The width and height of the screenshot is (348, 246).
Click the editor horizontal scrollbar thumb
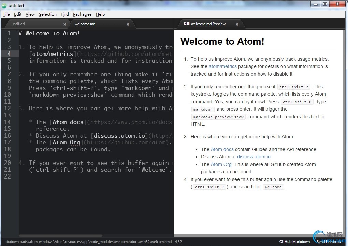(x=61, y=236)
